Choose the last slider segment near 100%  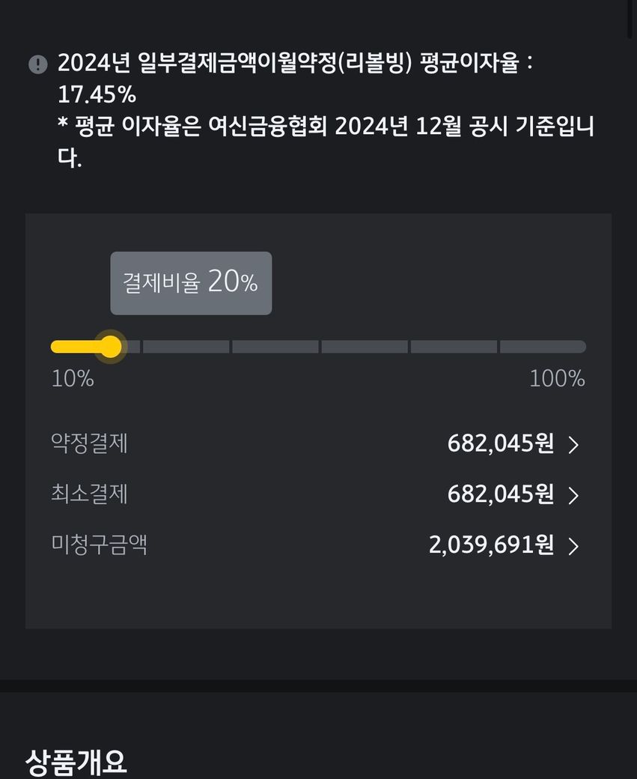pyautogui.click(x=542, y=347)
